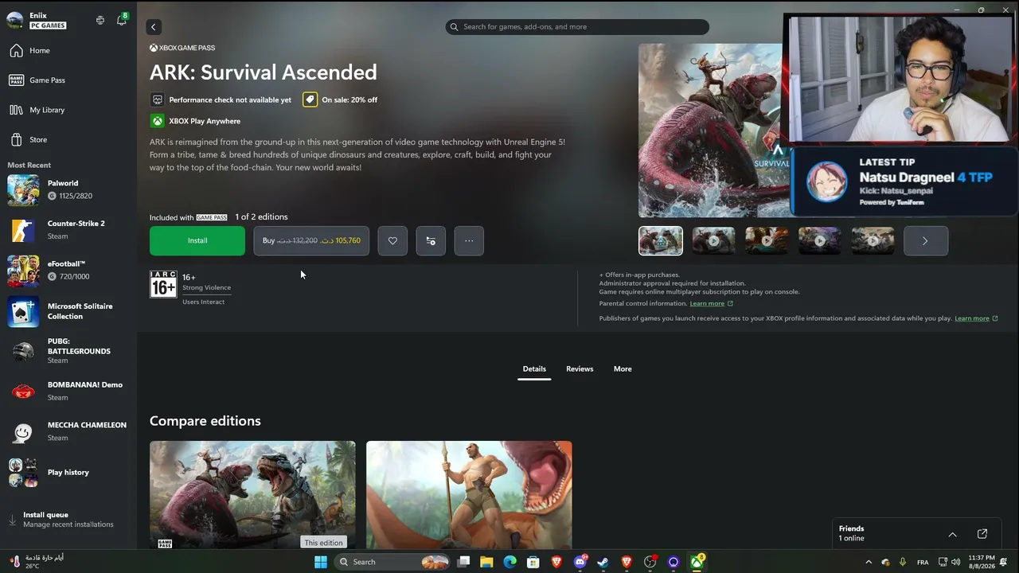Open Microsoft Solitaire Collection from the sidebar
This screenshot has width=1019, height=573.
point(68,311)
